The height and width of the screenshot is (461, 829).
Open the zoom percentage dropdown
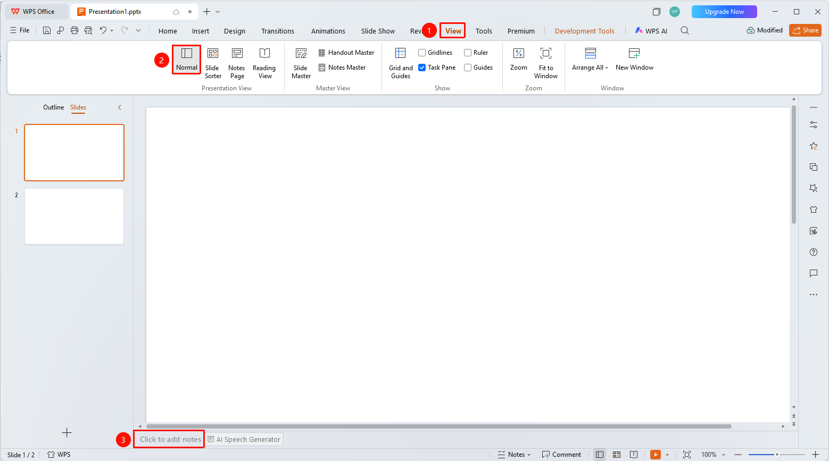(724, 455)
